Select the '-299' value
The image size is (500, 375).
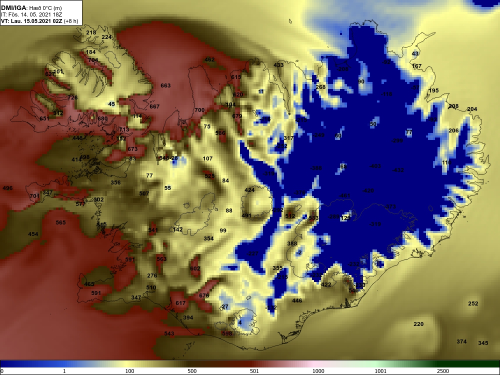[396, 140]
